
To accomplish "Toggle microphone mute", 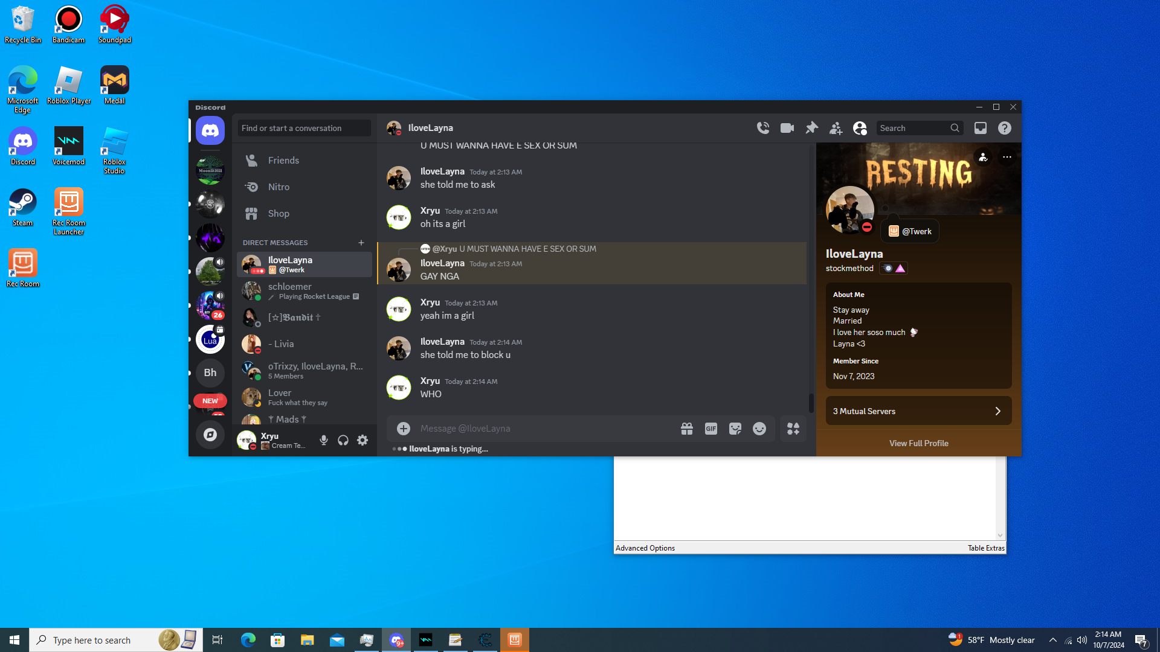I will click(x=324, y=441).
